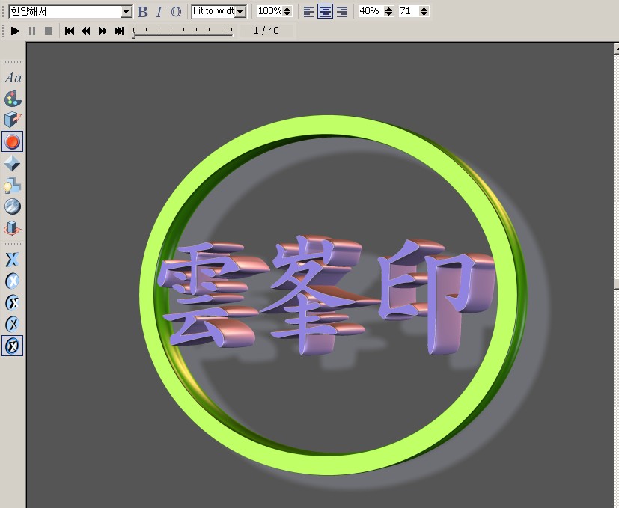Screen dimensions: 619x508
Task: Stop the animation
Action: pyautogui.click(x=49, y=31)
